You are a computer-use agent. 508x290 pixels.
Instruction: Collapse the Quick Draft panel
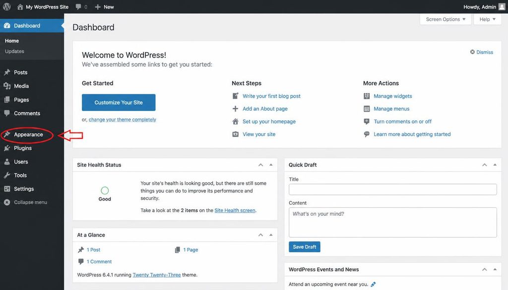click(495, 165)
